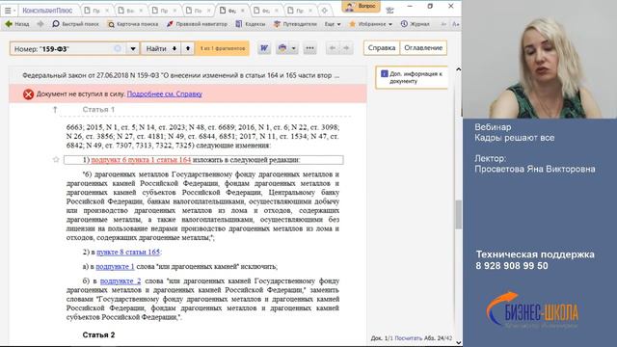Print the document with printer icon
Screen dimensions: 617x347
(x=282, y=48)
